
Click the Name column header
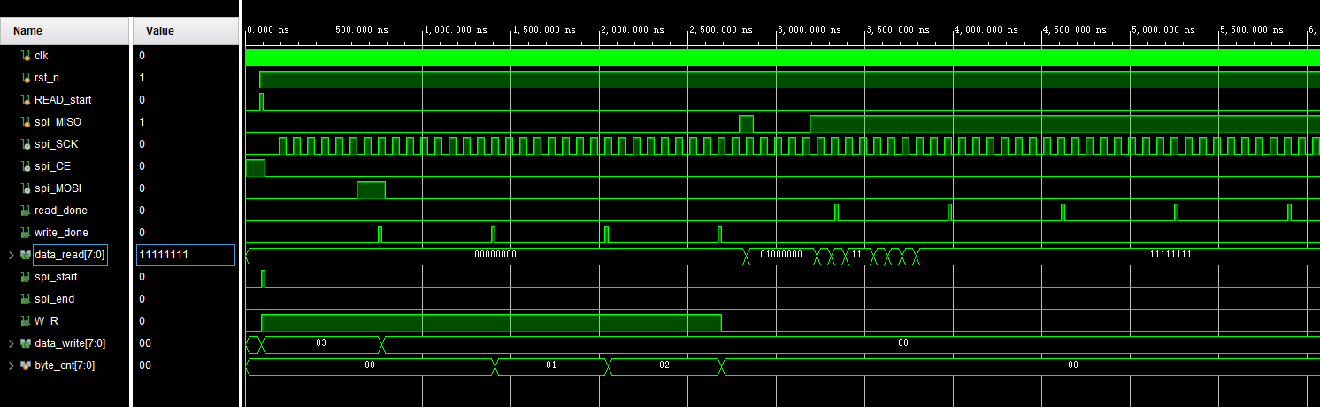(65, 31)
